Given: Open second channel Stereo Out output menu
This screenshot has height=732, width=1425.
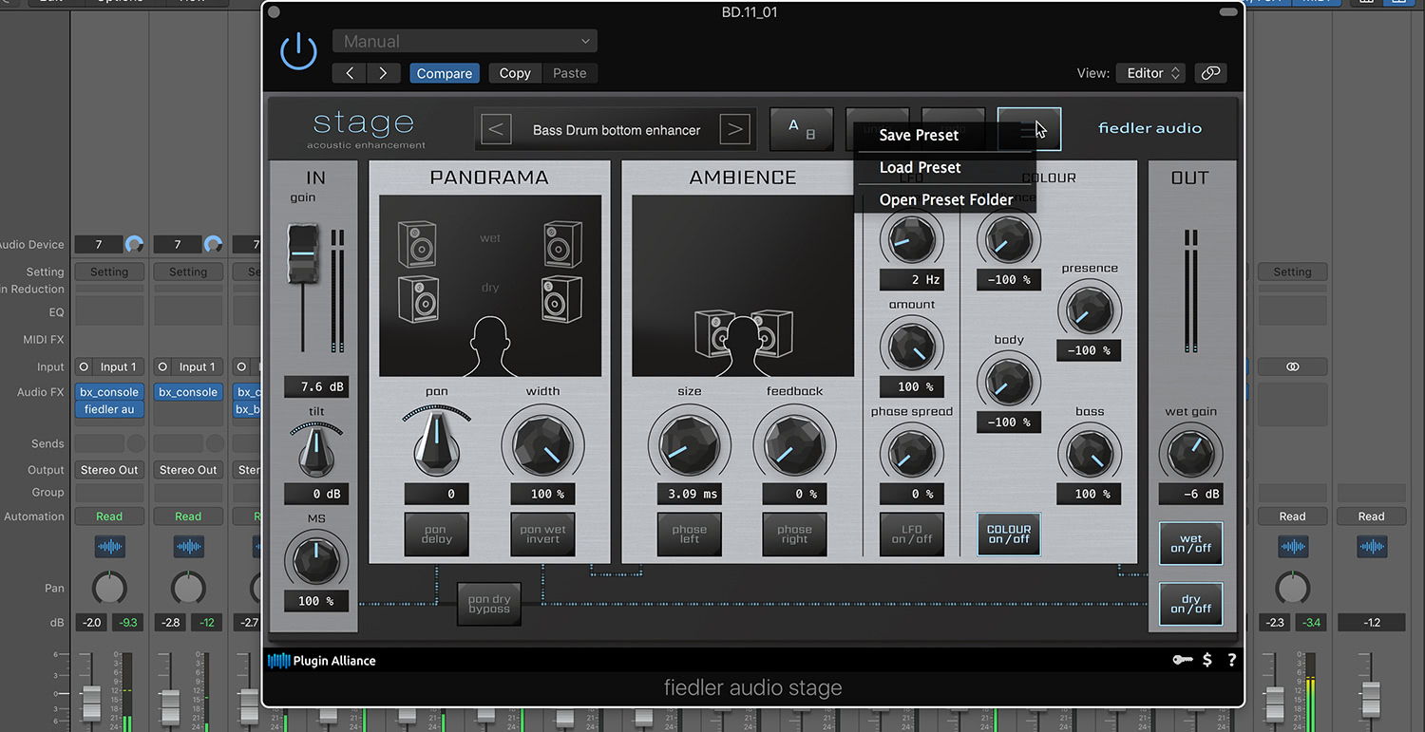Looking at the screenshot, I should pyautogui.click(x=188, y=470).
